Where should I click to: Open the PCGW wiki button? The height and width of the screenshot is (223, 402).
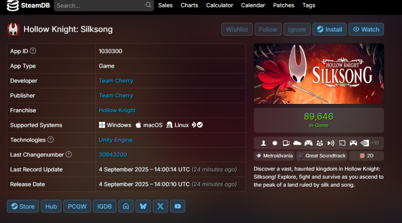pyautogui.click(x=77, y=206)
